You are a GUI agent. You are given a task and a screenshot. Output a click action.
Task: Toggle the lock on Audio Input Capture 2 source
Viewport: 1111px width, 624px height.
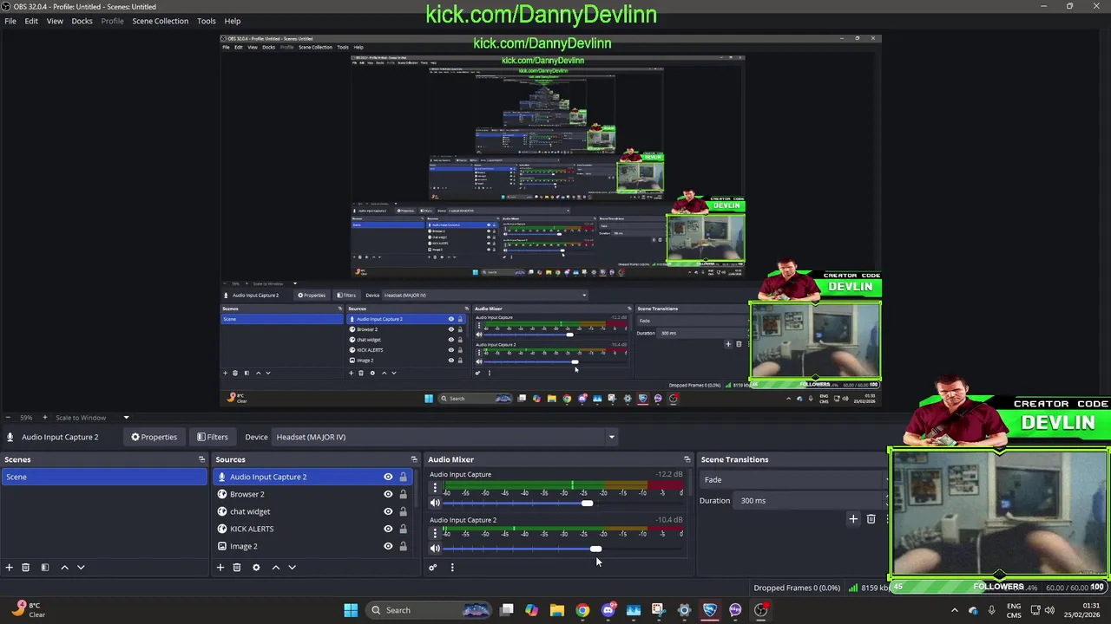pos(403,477)
